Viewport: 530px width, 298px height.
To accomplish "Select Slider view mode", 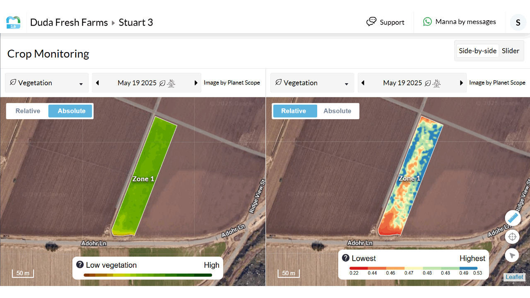I will pos(511,51).
